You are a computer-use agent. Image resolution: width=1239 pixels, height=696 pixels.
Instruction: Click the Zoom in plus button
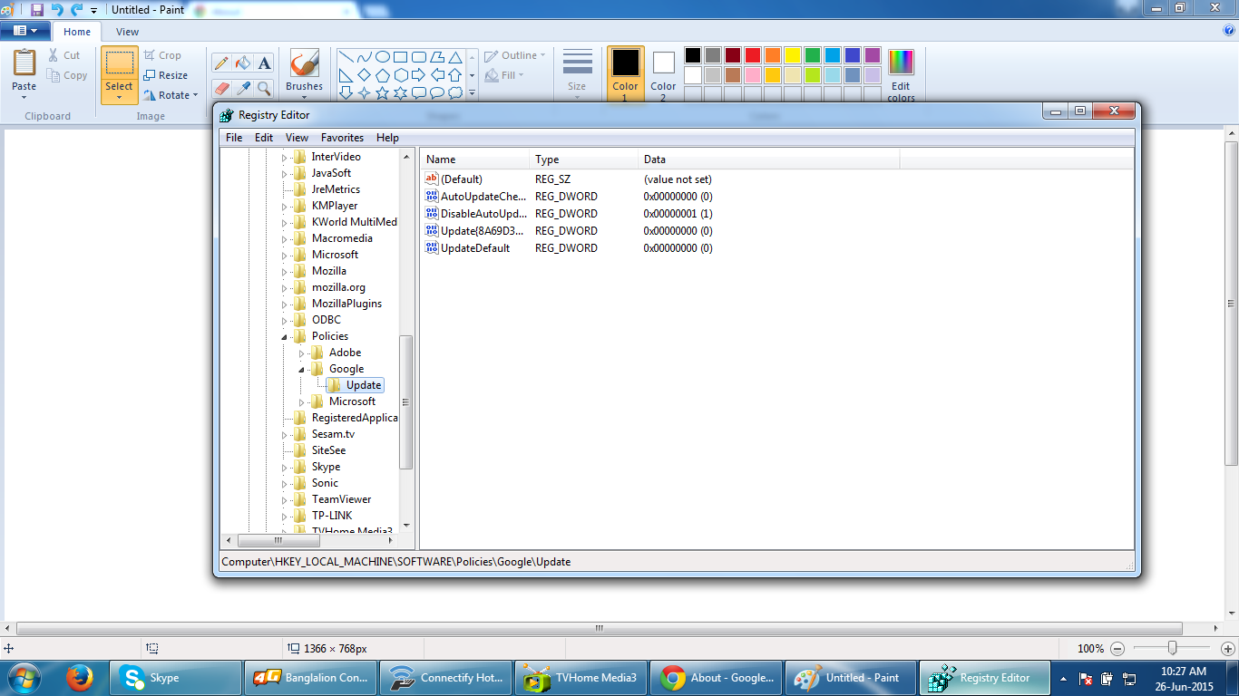(x=1228, y=649)
